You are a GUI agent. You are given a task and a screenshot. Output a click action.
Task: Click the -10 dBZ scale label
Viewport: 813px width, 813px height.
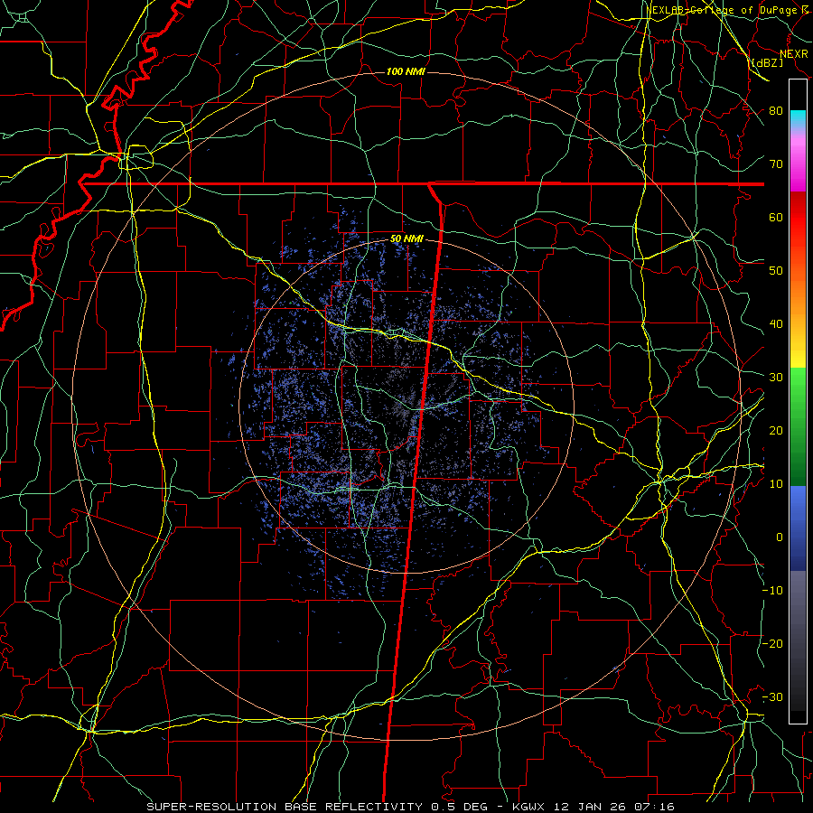coord(772,590)
